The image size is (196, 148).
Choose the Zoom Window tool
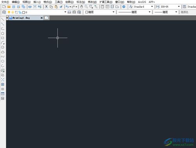(x=91, y=7)
